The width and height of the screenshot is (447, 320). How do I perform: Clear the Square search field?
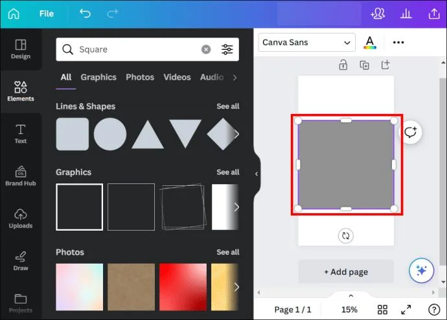pos(206,49)
